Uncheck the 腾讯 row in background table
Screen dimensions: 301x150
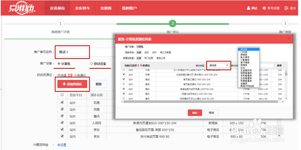click(62, 116)
